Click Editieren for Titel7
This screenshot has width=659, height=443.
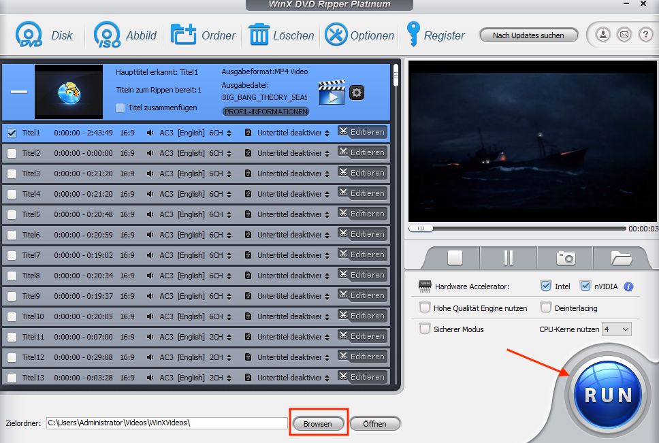[x=362, y=255]
